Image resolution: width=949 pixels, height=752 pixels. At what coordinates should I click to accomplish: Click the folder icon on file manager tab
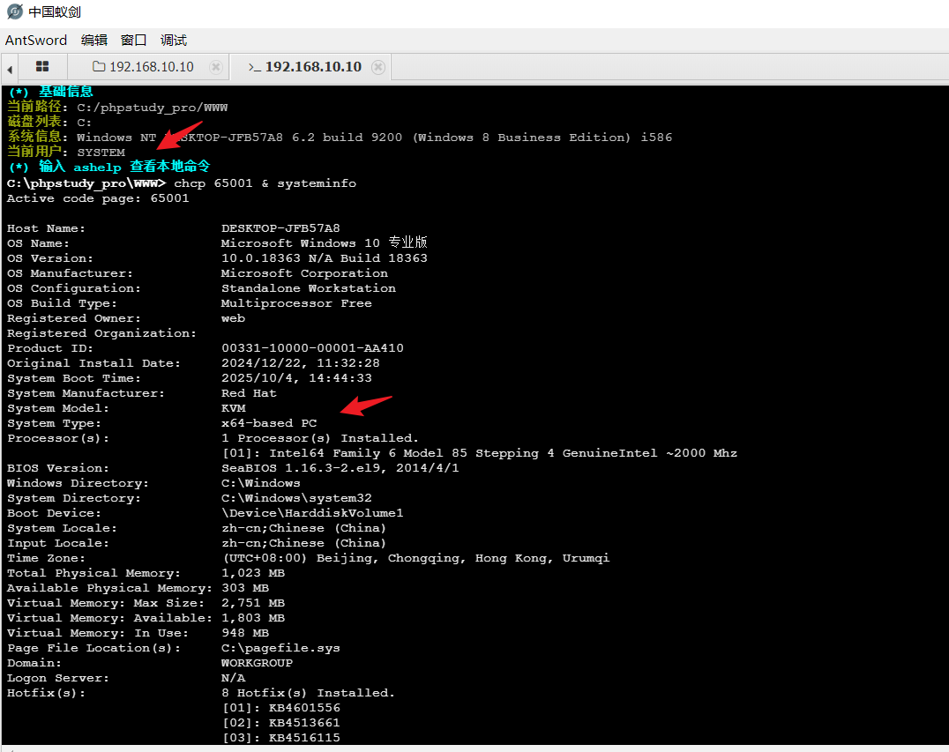[x=99, y=67]
